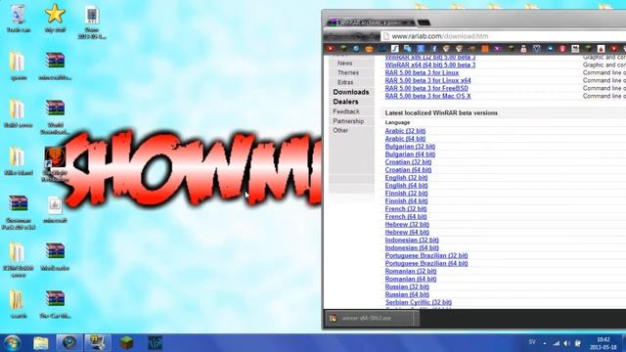
Task: Download Hebrew (32 bit) version
Action: [407, 224]
